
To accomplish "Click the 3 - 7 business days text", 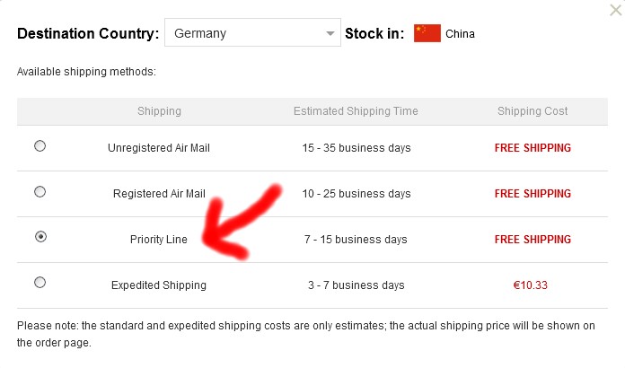I will coord(356,285).
